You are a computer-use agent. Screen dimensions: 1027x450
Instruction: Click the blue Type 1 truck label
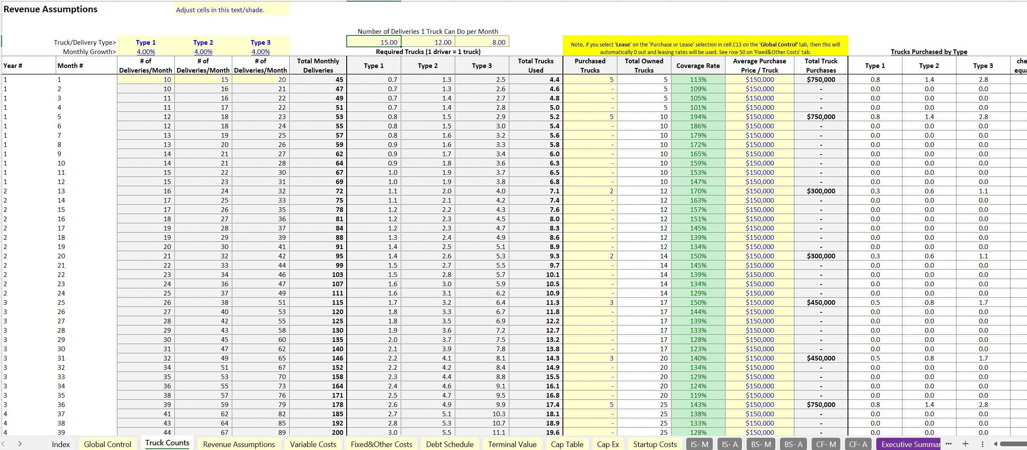(x=146, y=42)
